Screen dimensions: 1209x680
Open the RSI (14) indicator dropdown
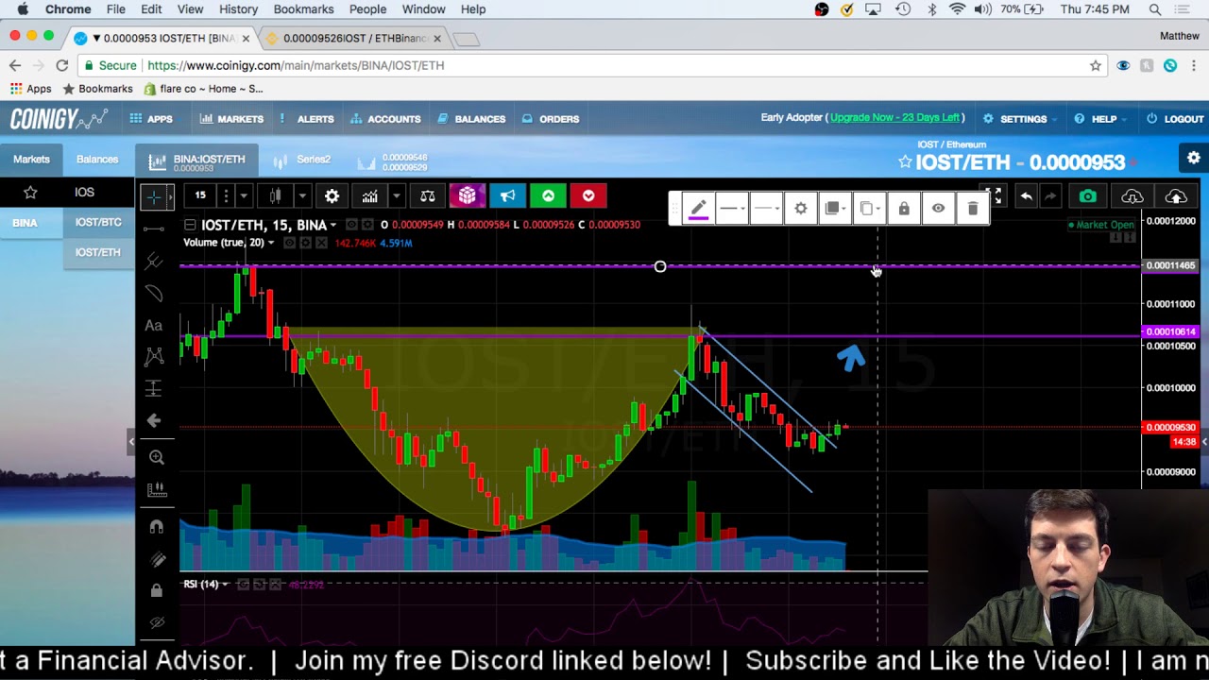225,585
